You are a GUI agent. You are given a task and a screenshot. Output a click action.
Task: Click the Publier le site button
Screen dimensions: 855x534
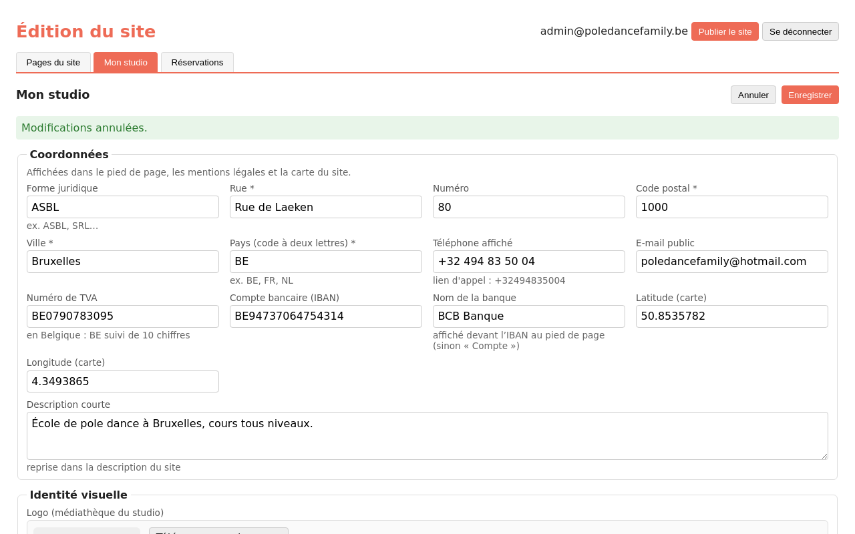tap(725, 31)
